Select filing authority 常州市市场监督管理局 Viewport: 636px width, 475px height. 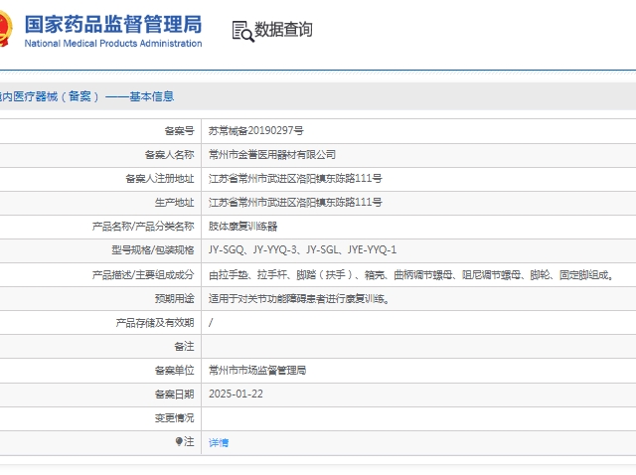[257, 370]
